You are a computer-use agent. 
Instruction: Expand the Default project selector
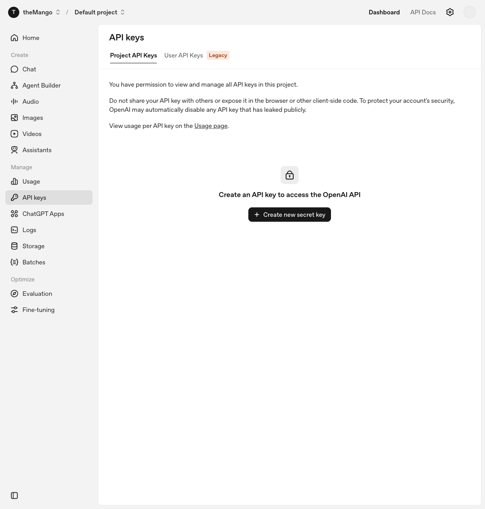99,12
